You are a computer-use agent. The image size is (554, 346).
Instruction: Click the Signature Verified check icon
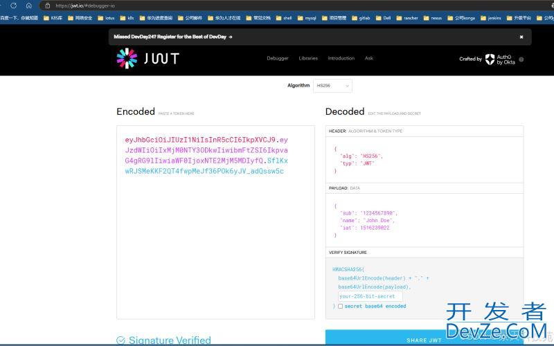coord(120,340)
